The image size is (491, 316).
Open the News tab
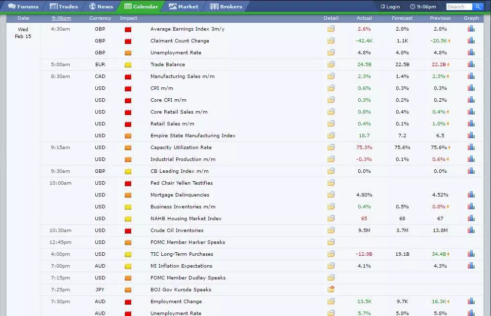[x=101, y=6]
